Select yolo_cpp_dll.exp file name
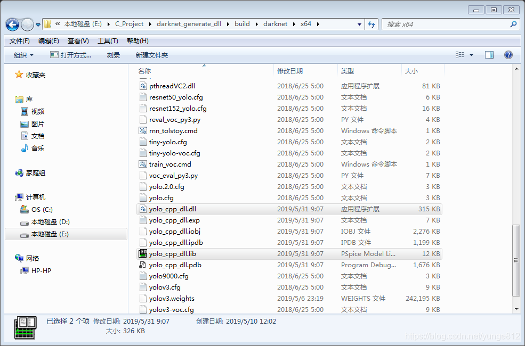Viewport: 525px width, 346px height. (x=174, y=220)
